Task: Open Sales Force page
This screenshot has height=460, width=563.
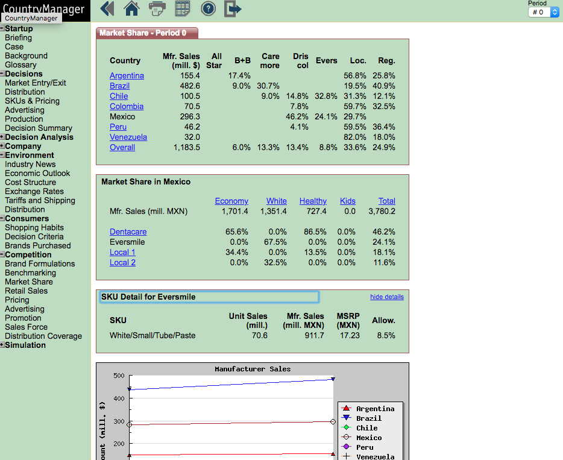Action: click(x=26, y=327)
